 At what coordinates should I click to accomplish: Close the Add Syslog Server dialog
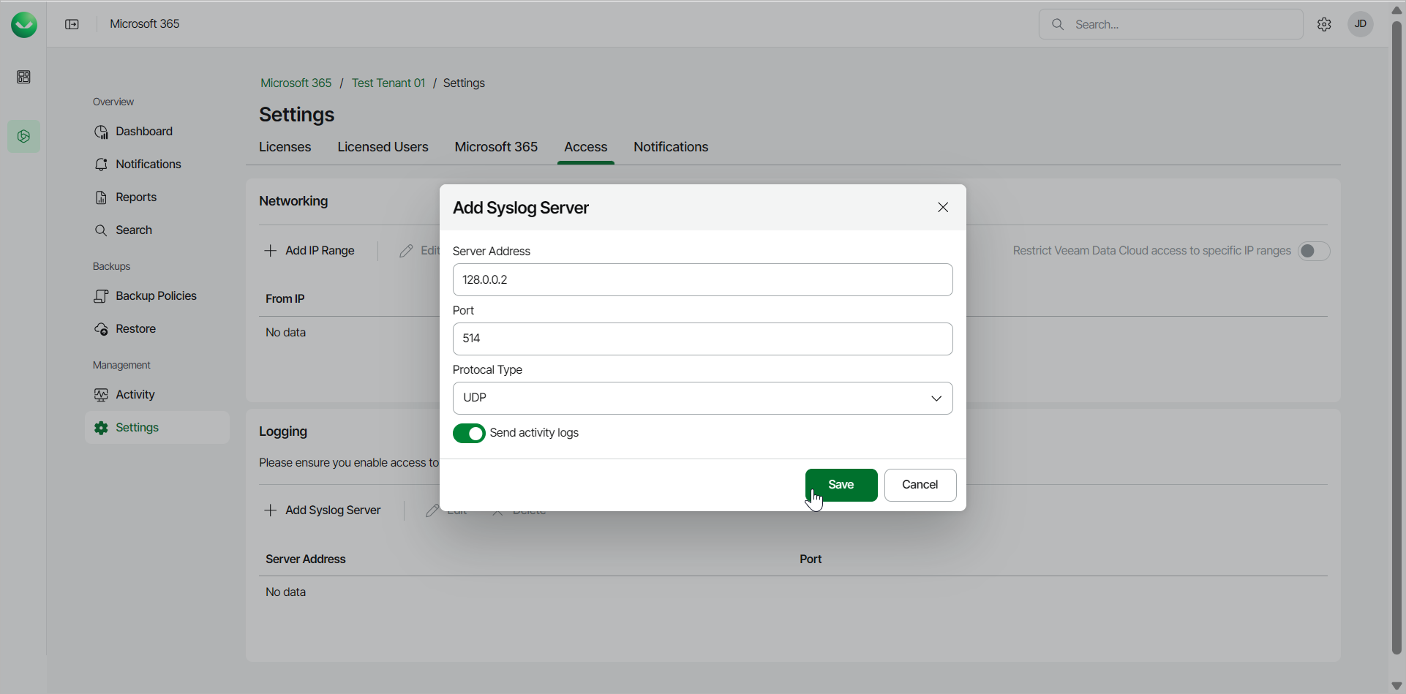pyautogui.click(x=943, y=208)
